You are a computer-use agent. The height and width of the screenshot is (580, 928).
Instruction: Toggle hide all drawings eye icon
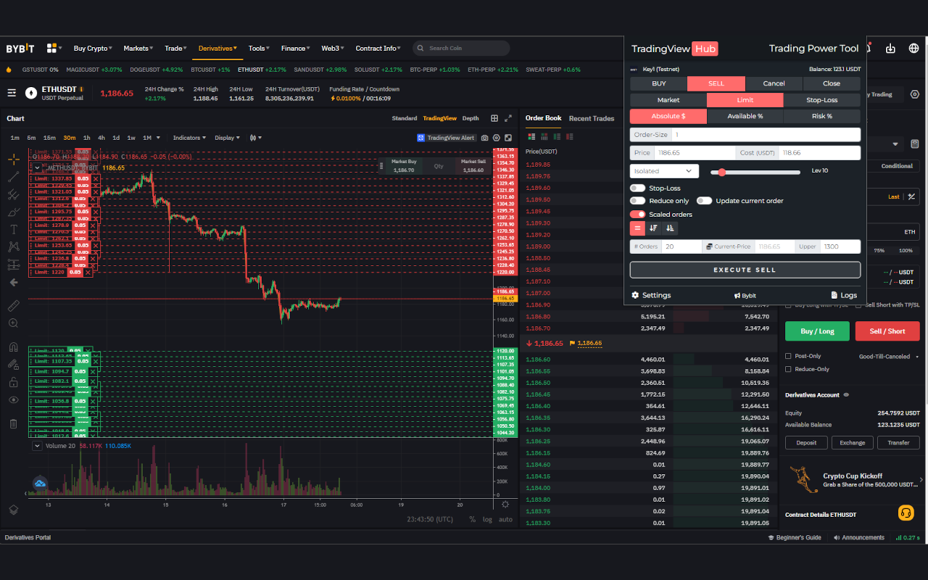pyautogui.click(x=13, y=400)
